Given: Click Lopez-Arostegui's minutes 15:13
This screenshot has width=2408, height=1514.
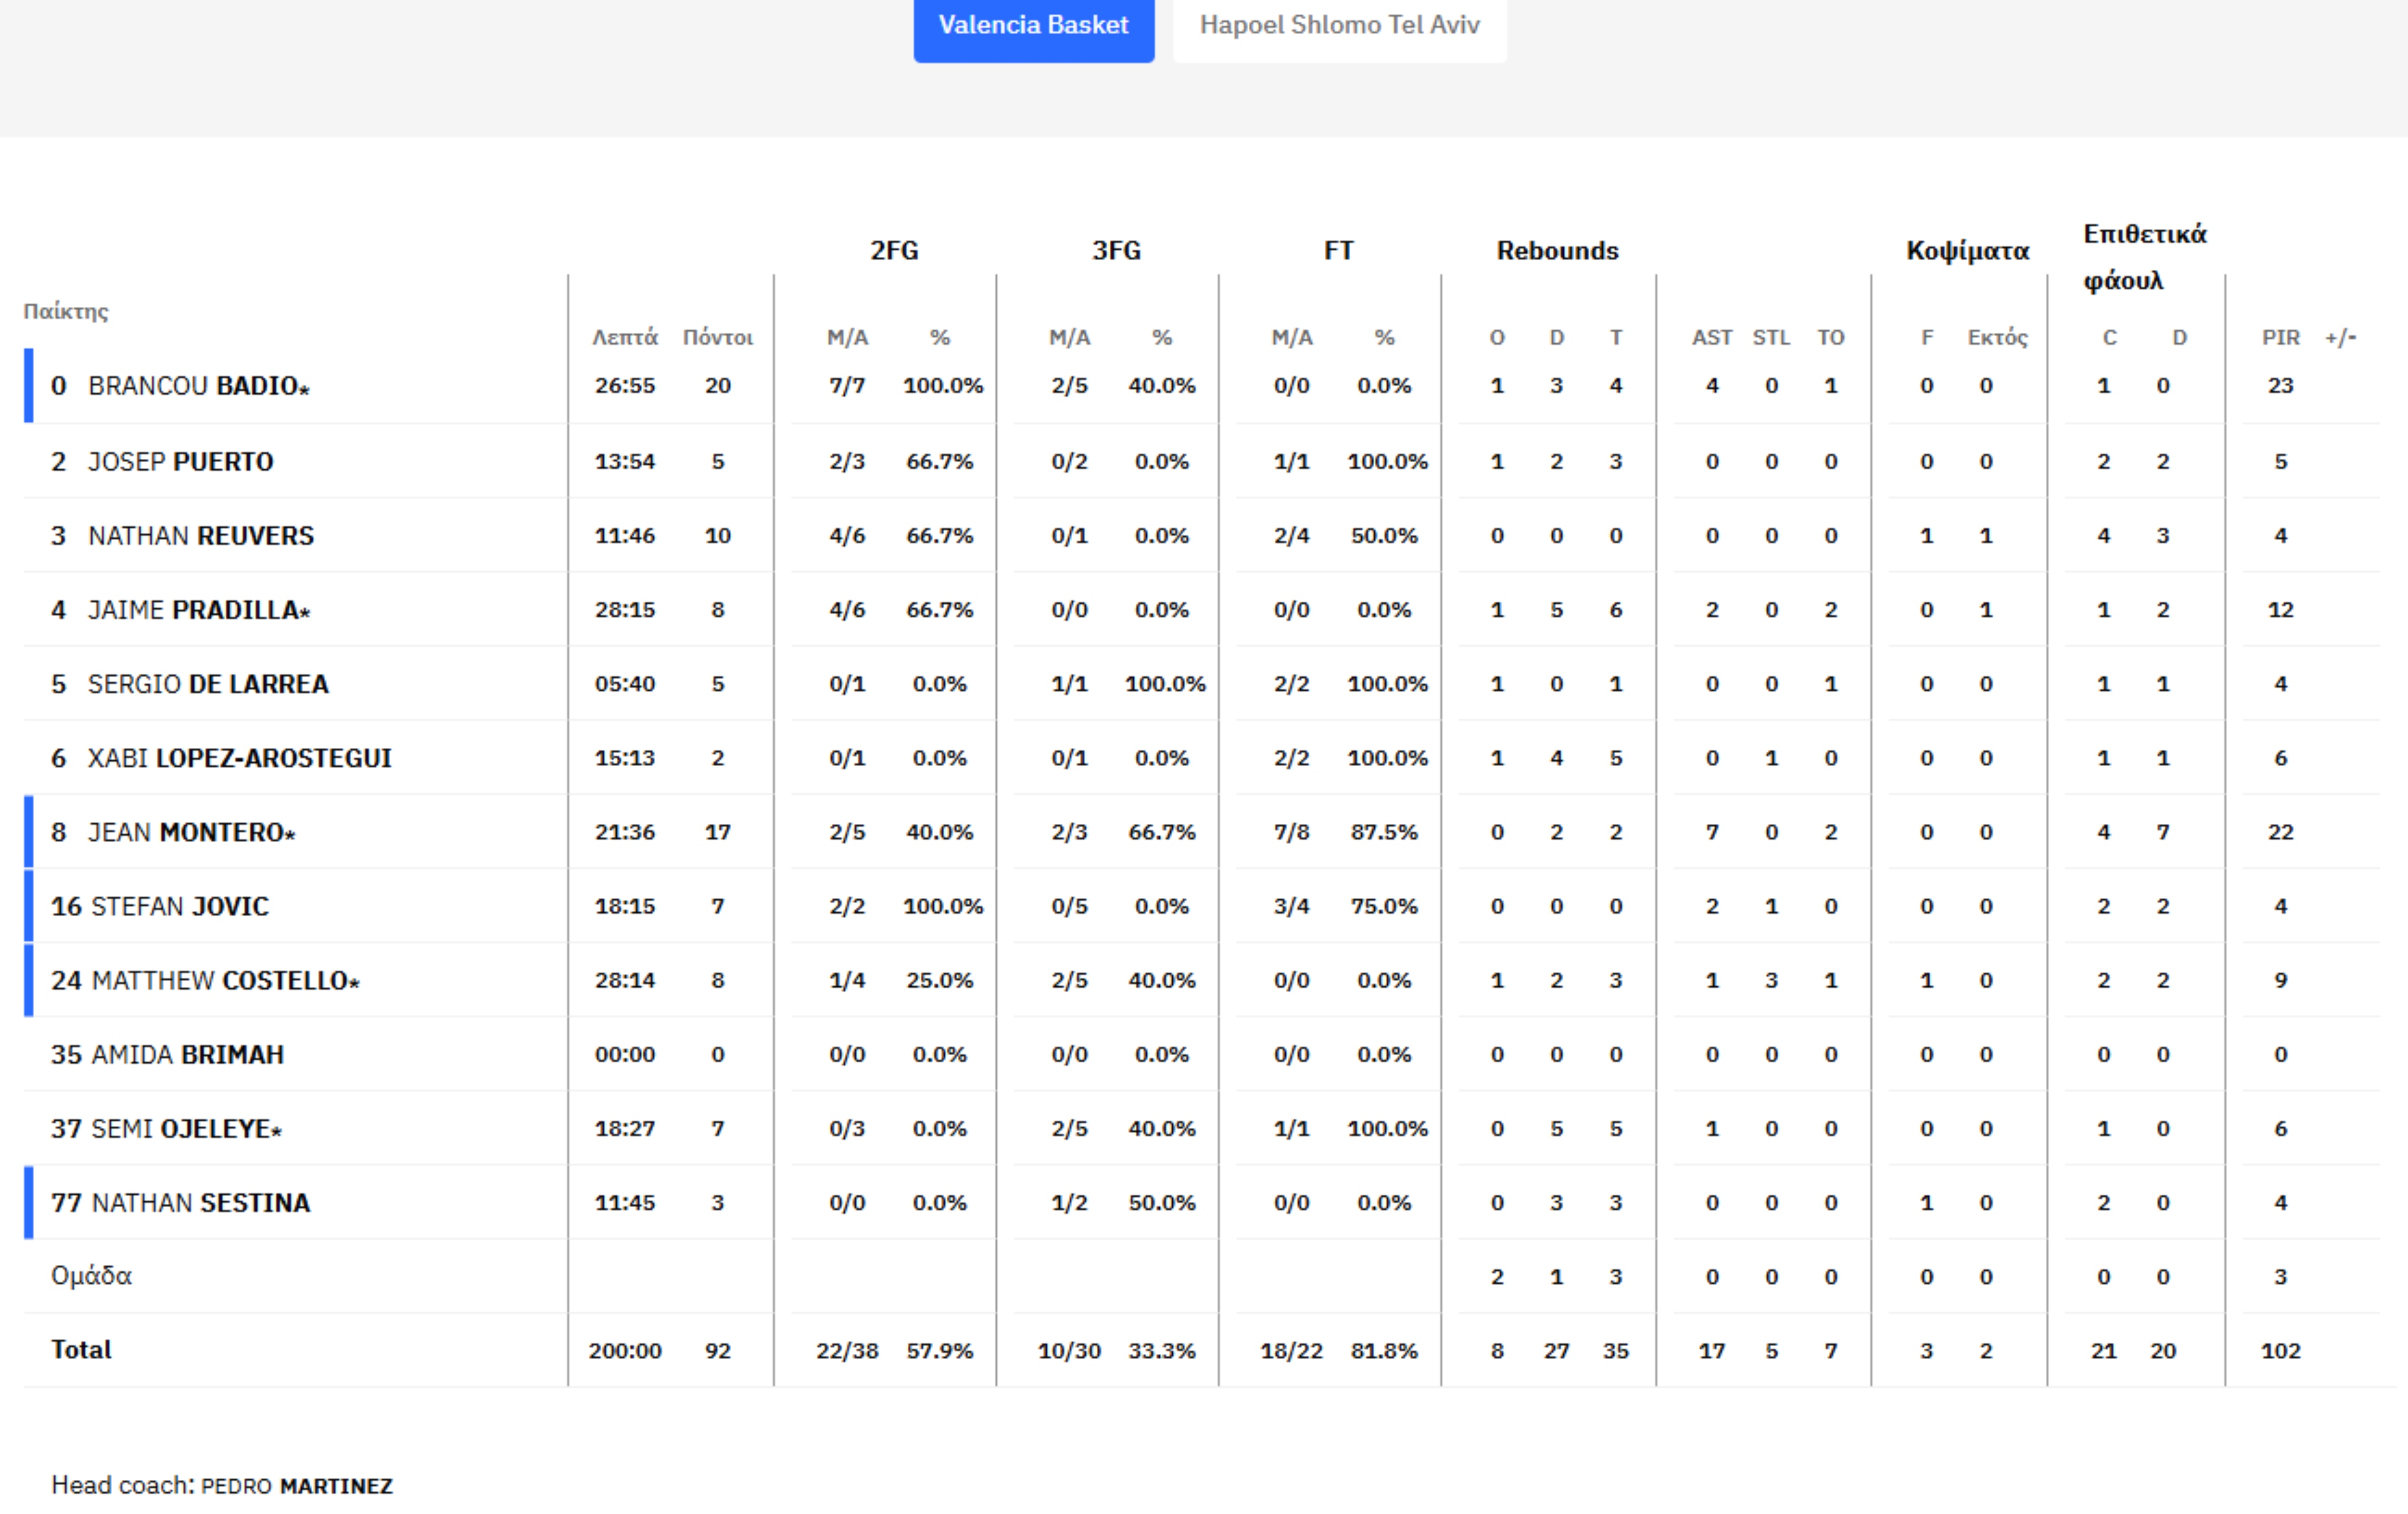Looking at the screenshot, I should [625, 758].
